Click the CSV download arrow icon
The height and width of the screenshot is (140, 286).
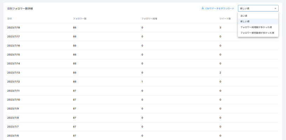[202, 8]
